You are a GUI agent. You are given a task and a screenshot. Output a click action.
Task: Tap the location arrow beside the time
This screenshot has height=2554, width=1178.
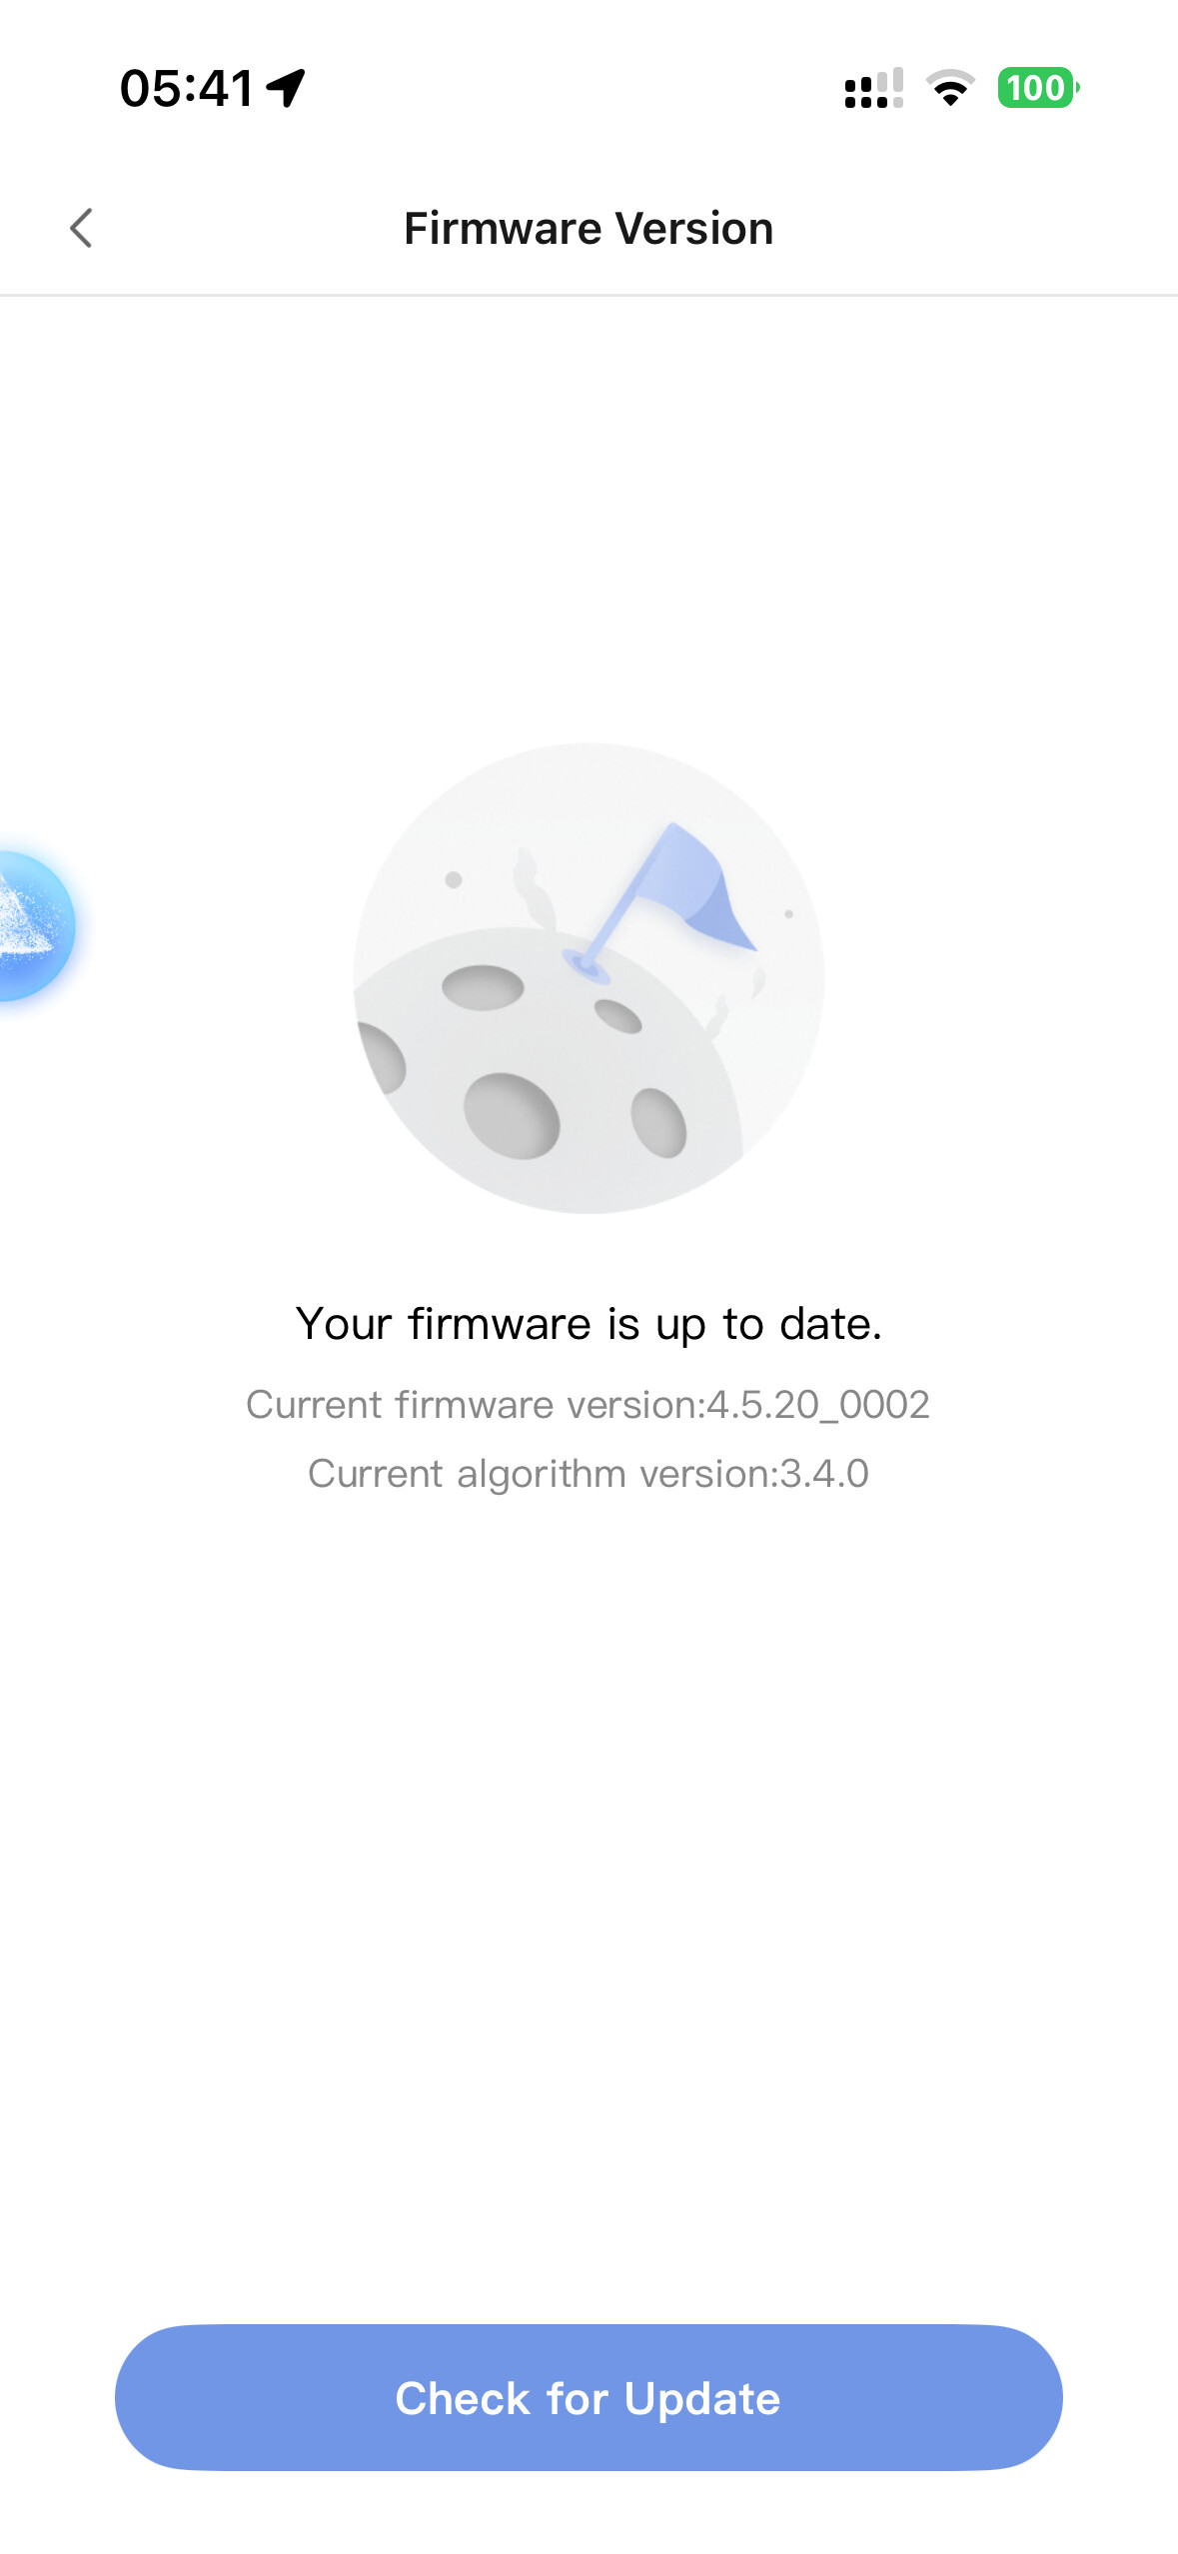[x=287, y=88]
